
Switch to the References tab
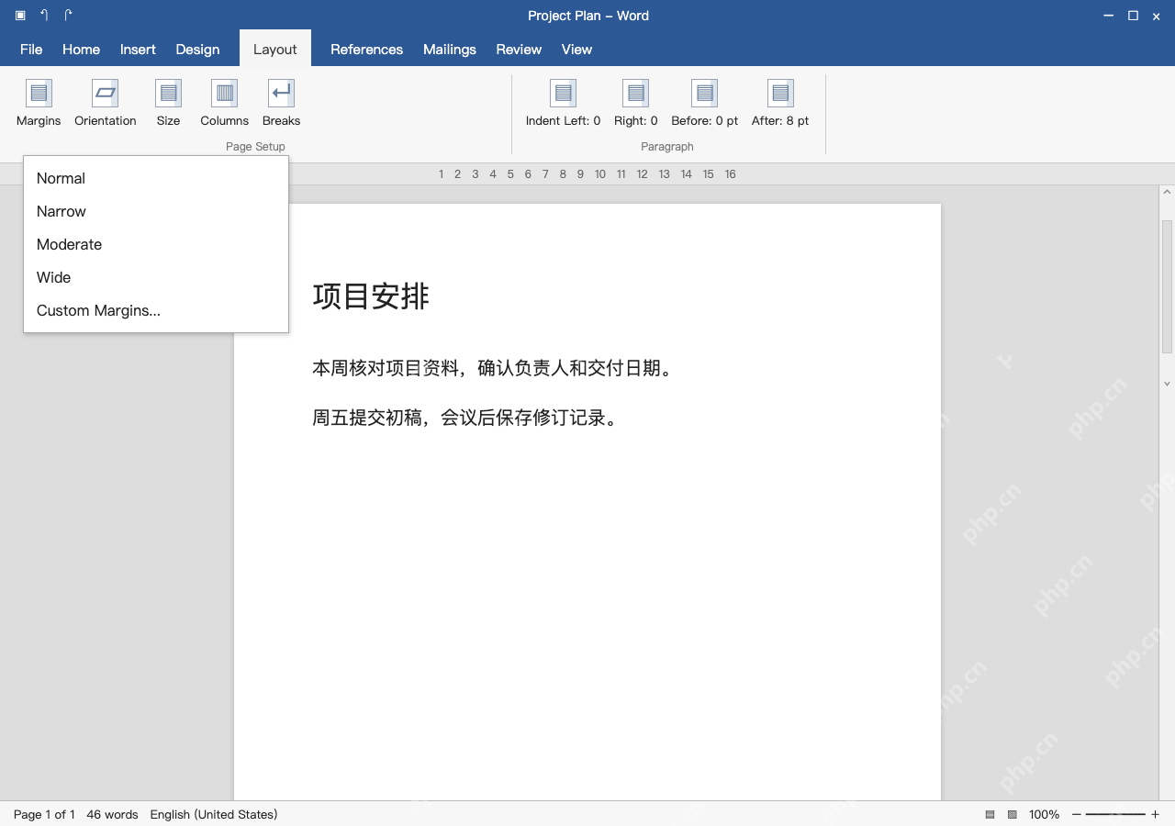366,50
